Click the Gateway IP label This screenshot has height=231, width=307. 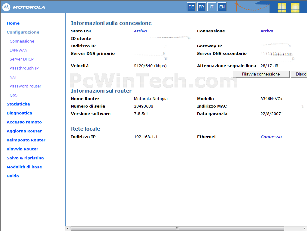[209, 46]
